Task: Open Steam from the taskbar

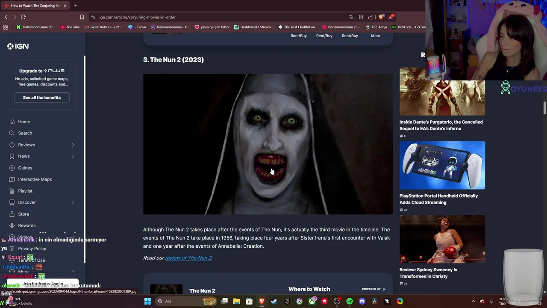Action: [x=274, y=301]
